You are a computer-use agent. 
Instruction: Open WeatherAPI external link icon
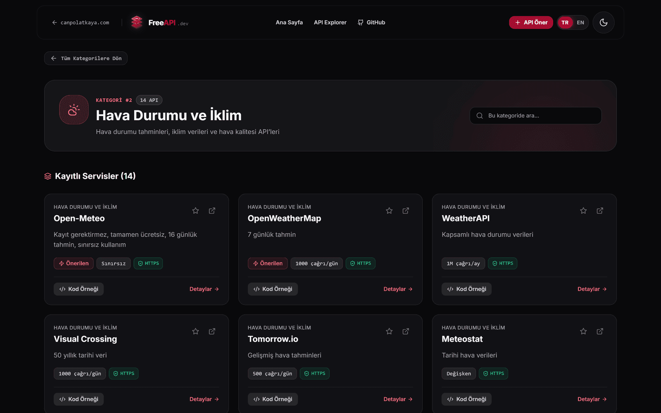click(600, 211)
